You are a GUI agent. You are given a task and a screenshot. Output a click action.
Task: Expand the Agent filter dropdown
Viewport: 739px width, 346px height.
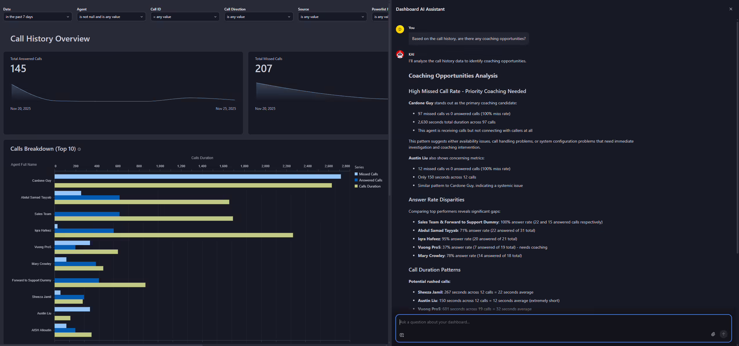point(111,17)
